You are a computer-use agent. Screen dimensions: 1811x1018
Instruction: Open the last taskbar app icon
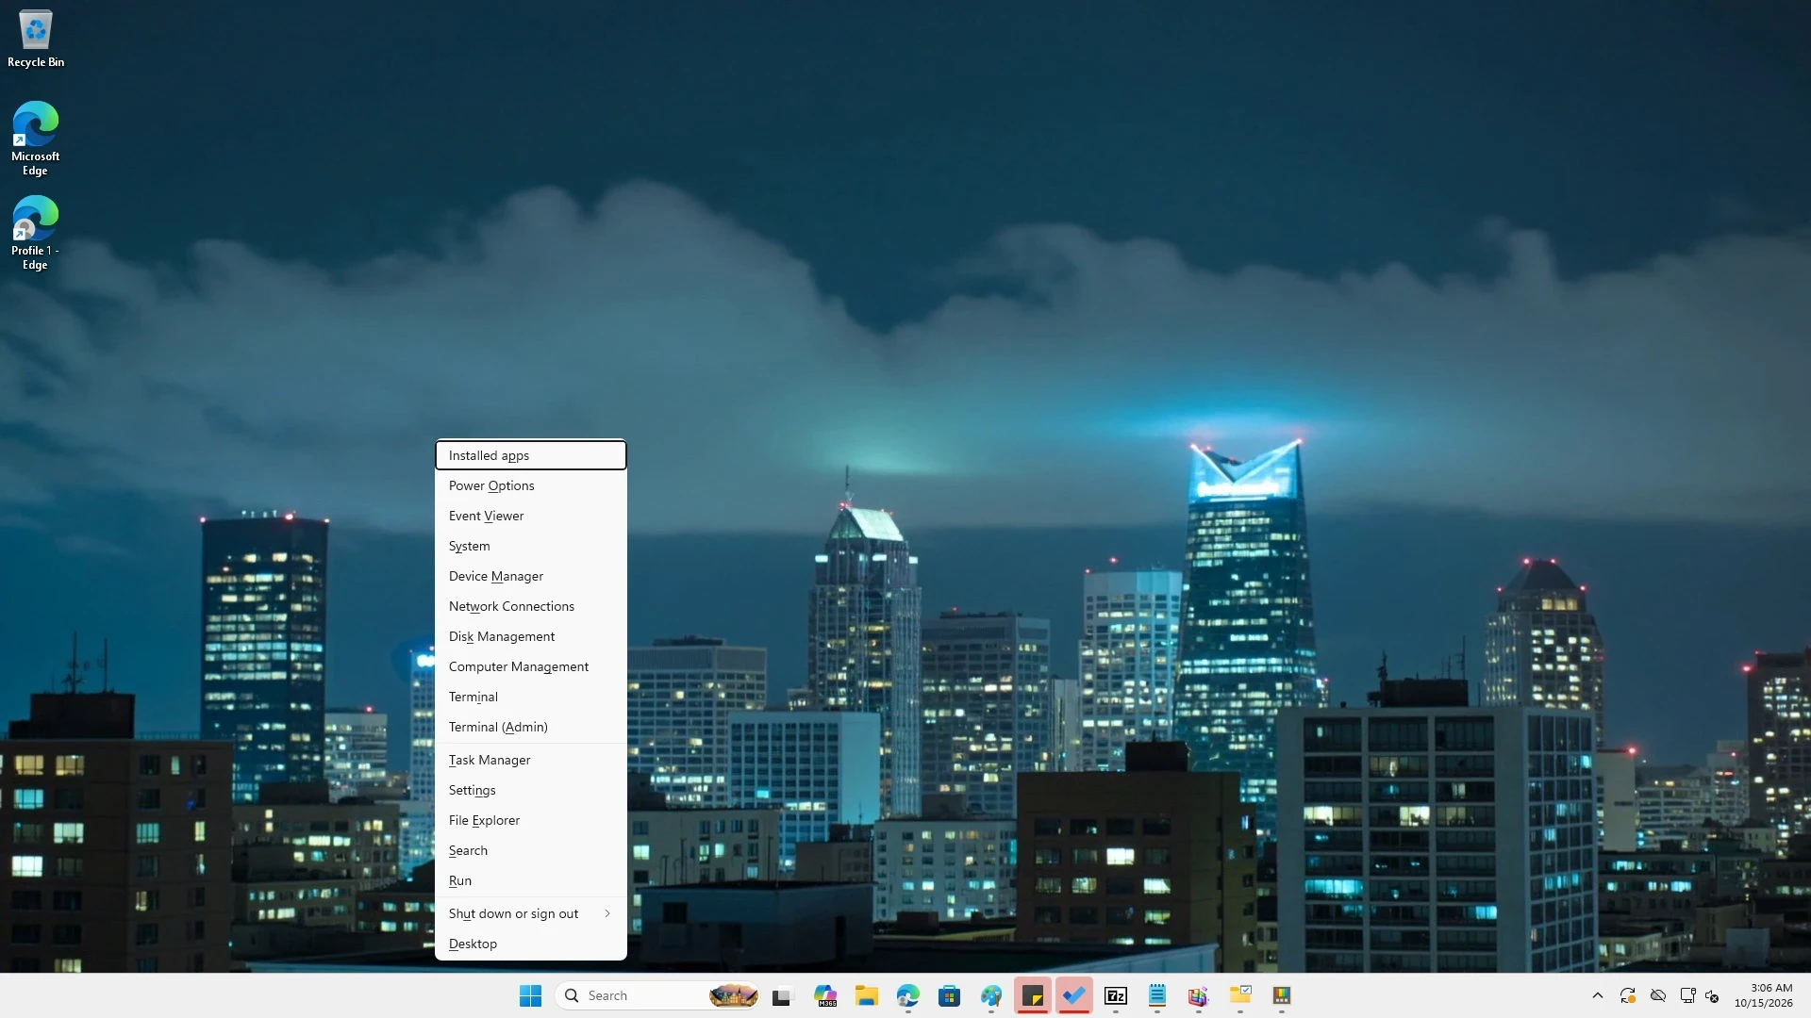[1282, 995]
